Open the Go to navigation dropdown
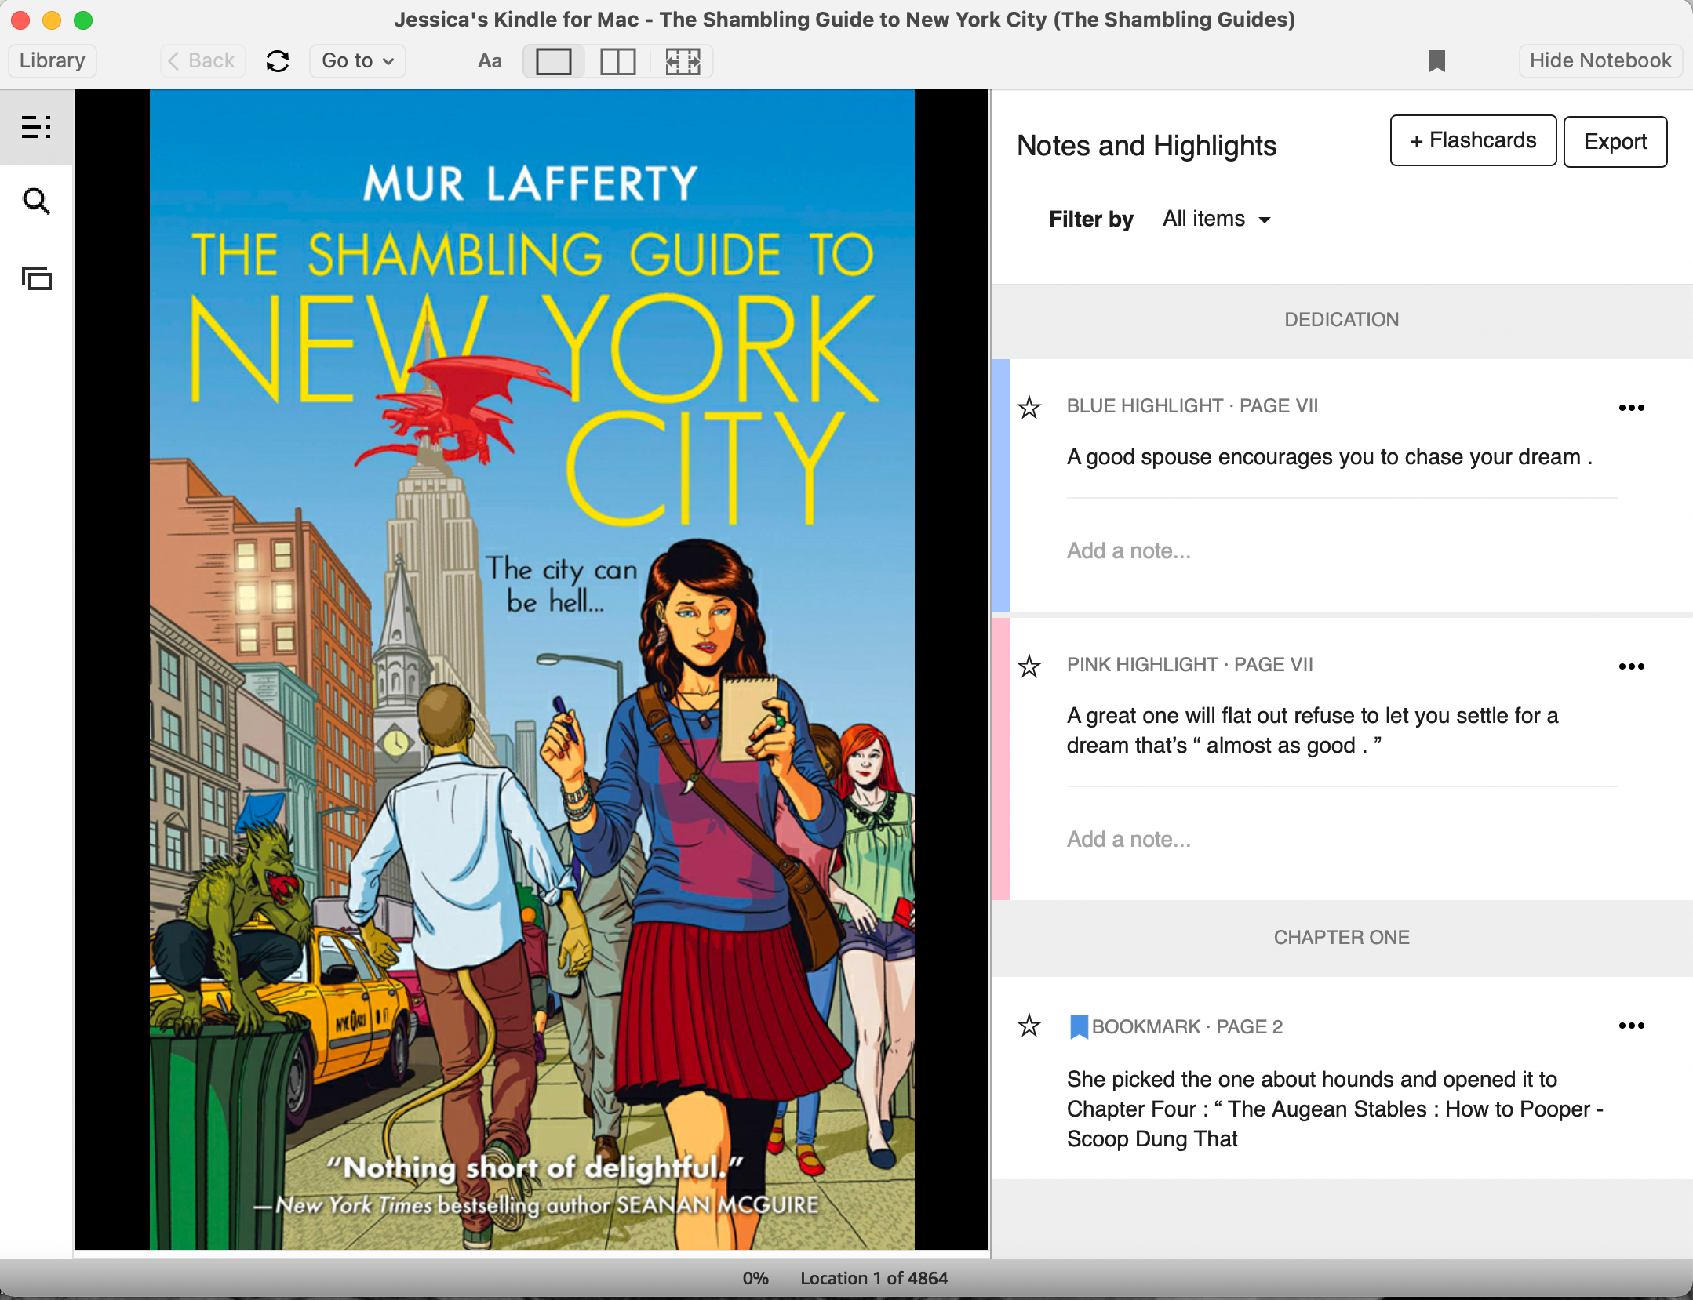The height and width of the screenshot is (1300, 1693). click(x=355, y=60)
